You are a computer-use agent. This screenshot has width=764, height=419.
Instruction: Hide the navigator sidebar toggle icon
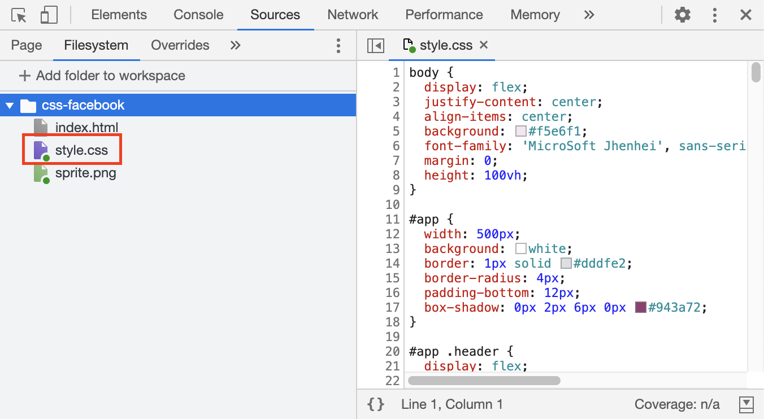(375, 45)
